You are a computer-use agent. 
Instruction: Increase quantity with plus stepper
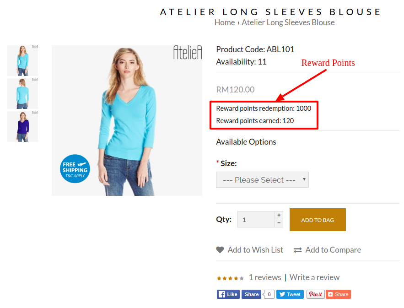279,215
